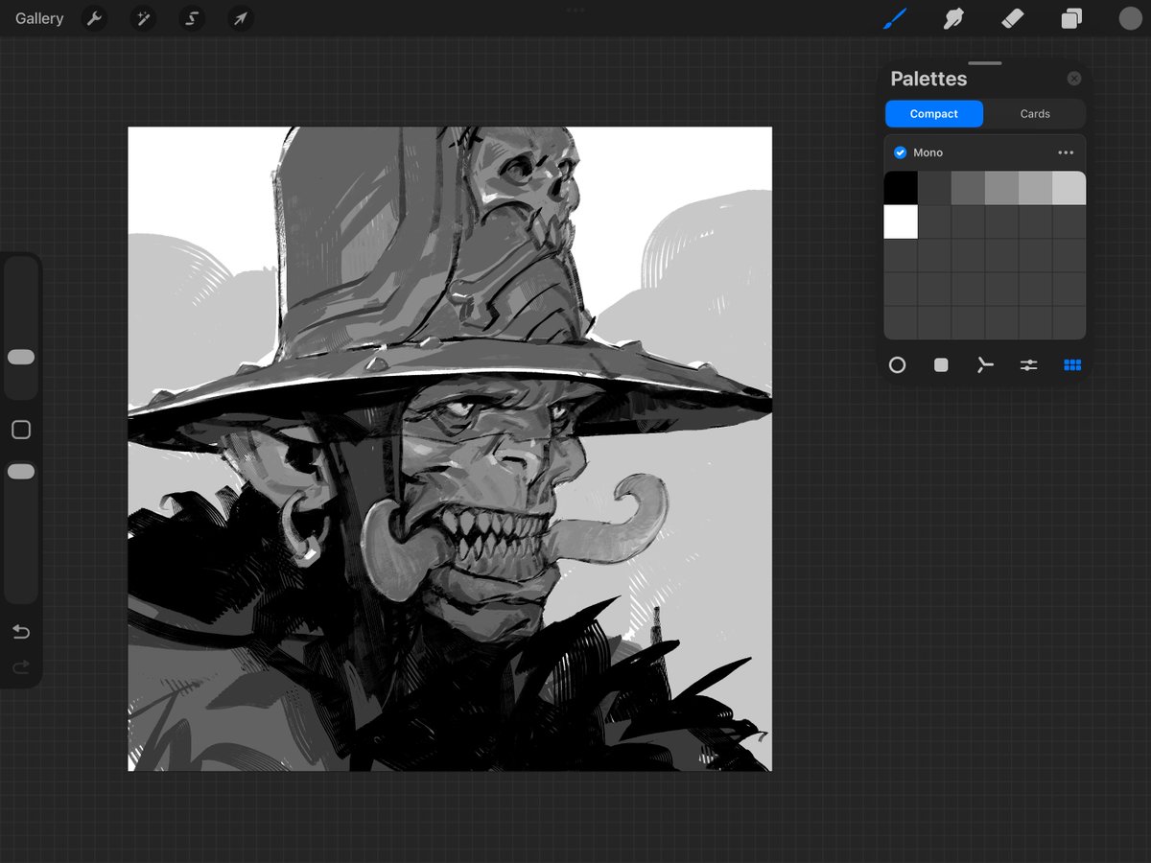
Task: Toggle the Mono palette as default
Action: (900, 152)
